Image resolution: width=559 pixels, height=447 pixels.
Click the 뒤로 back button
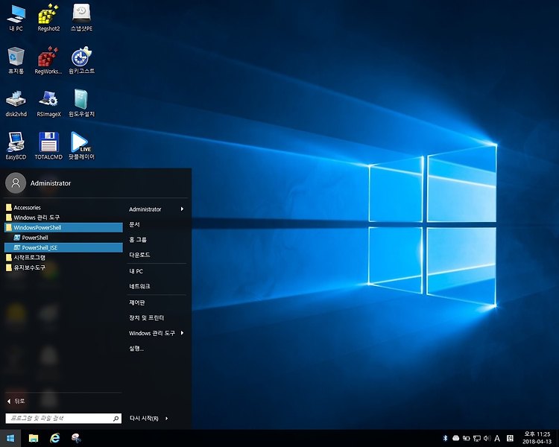click(x=16, y=401)
